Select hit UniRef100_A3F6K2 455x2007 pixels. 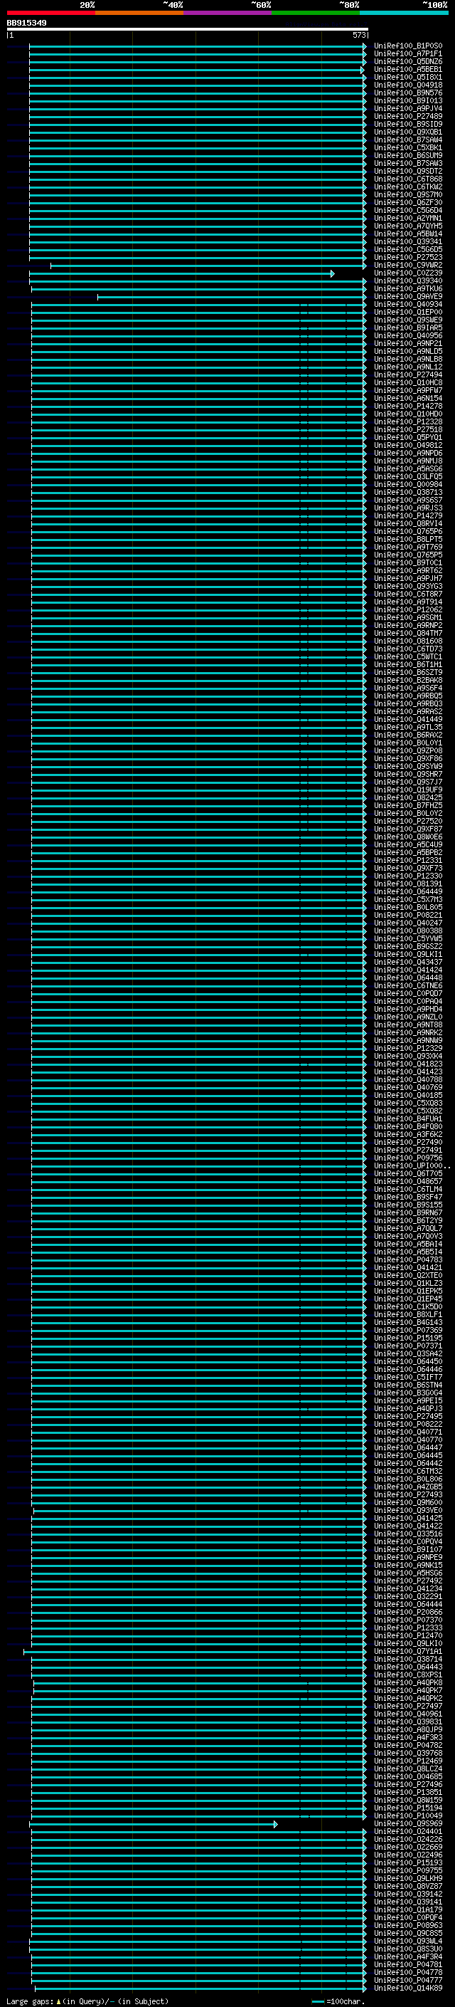click(x=407, y=1133)
